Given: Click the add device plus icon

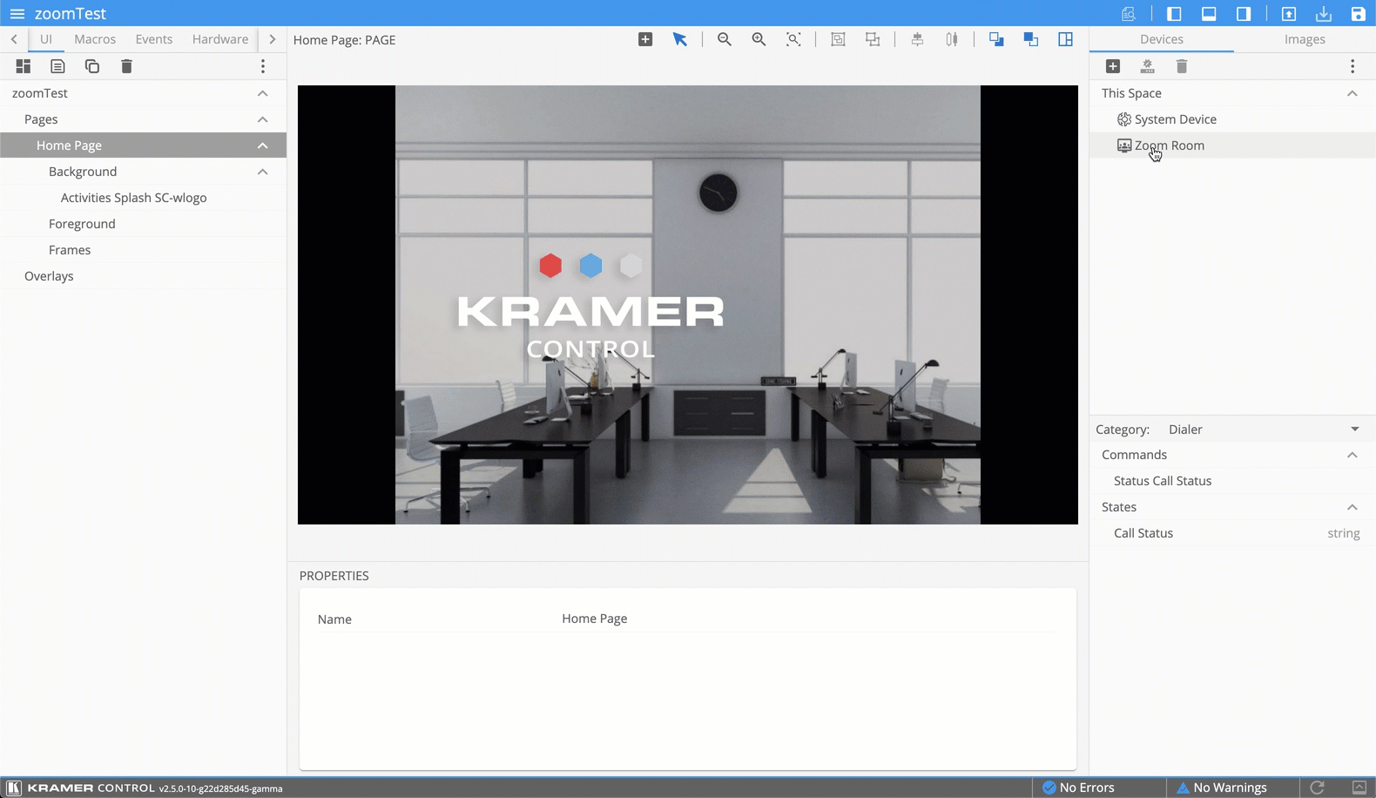Looking at the screenshot, I should click(1113, 66).
